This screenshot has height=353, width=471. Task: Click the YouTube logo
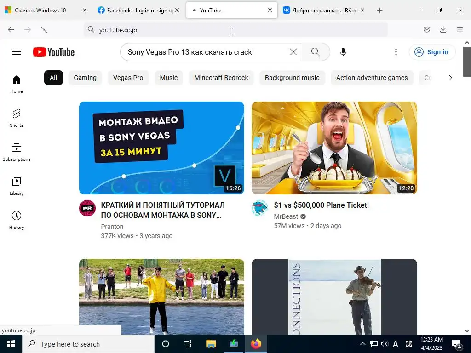54,52
